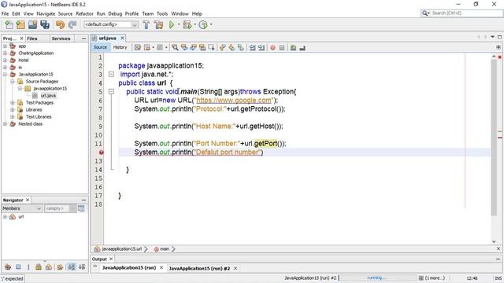The width and height of the screenshot is (504, 283).
Task: Click the Undo arrow icon
Action: [60, 24]
